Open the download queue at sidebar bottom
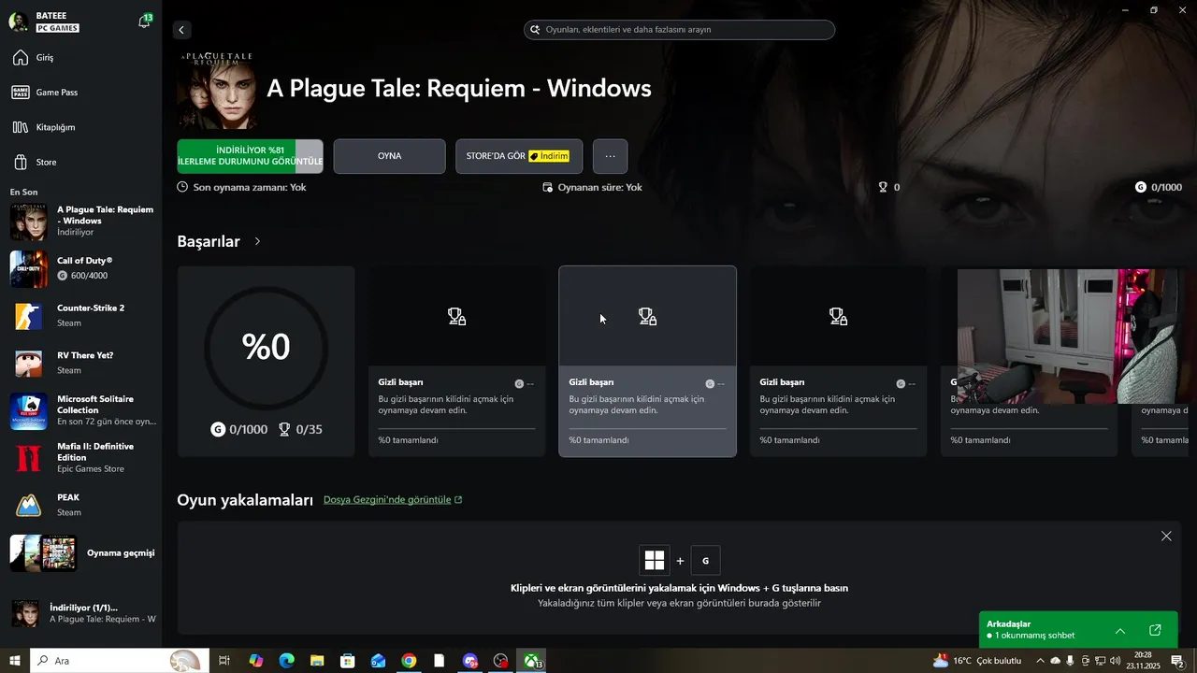The width and height of the screenshot is (1197, 673). point(82,613)
